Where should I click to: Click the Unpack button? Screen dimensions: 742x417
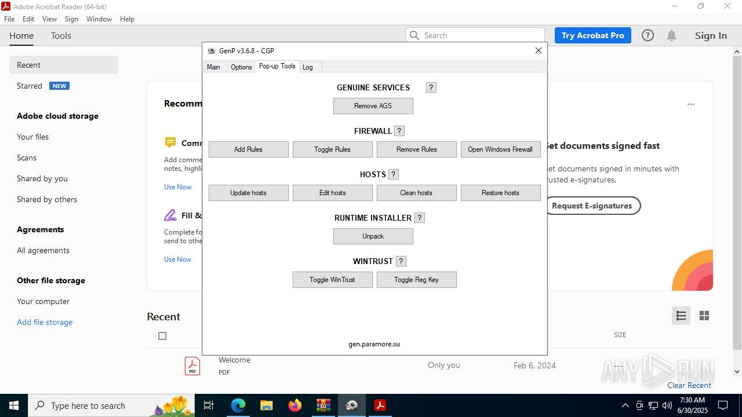click(x=373, y=236)
